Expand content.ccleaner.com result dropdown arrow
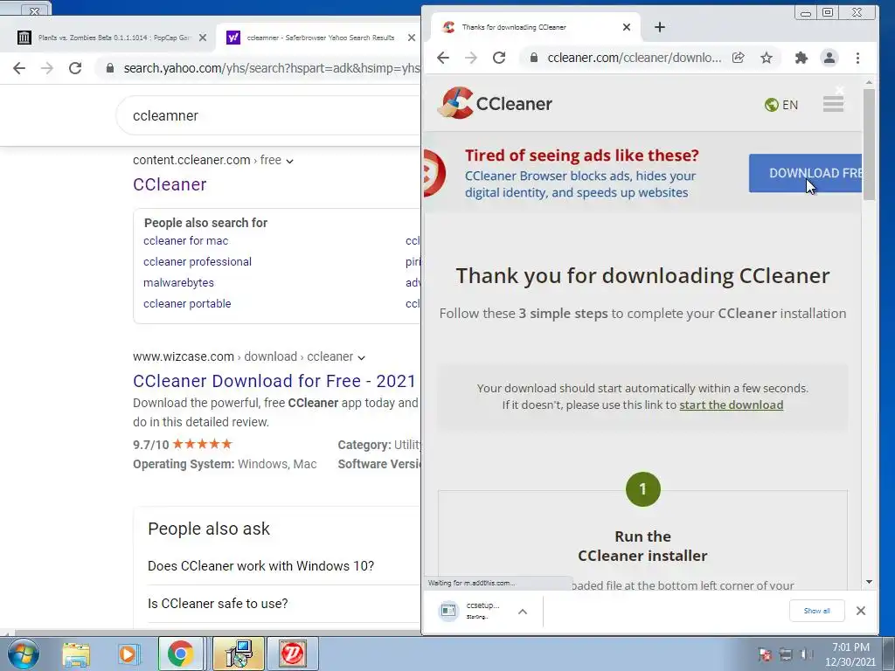This screenshot has height=671, width=895. pyautogui.click(x=289, y=161)
